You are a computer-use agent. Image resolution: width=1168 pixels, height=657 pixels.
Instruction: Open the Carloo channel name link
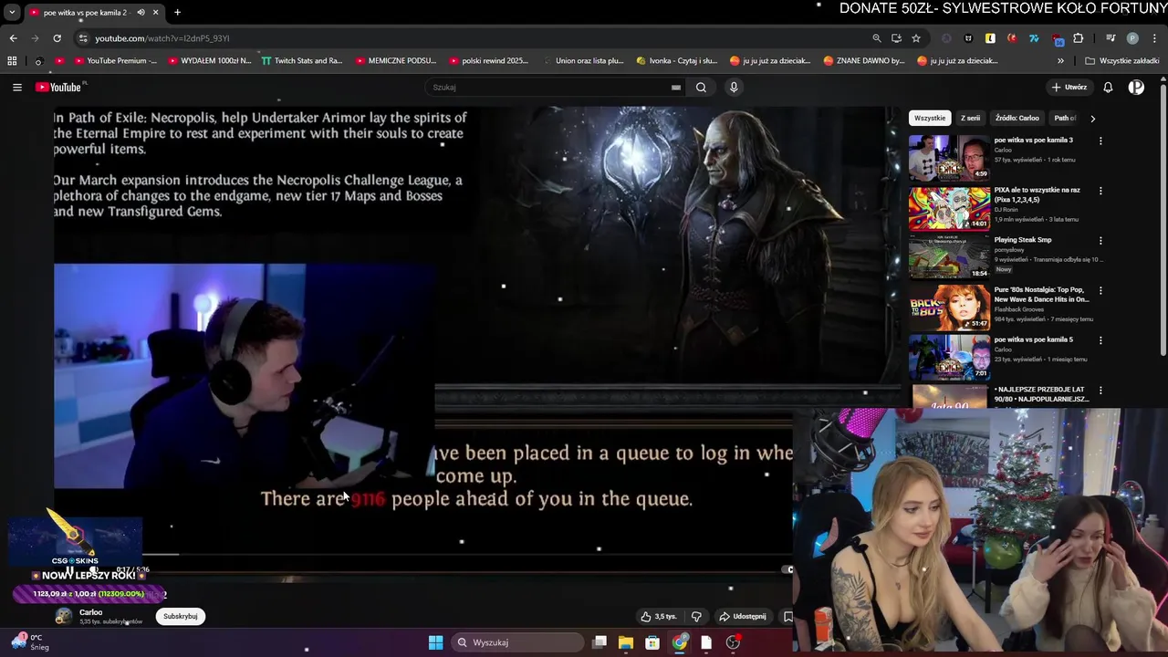[x=91, y=612]
